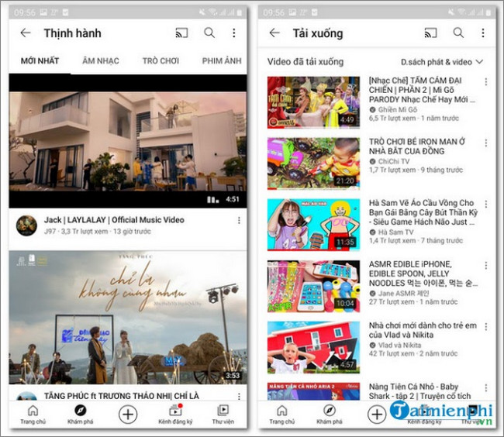The height and width of the screenshot is (437, 504).
Task: Switch to TRÒ CHƠI tab
Action: click(161, 60)
